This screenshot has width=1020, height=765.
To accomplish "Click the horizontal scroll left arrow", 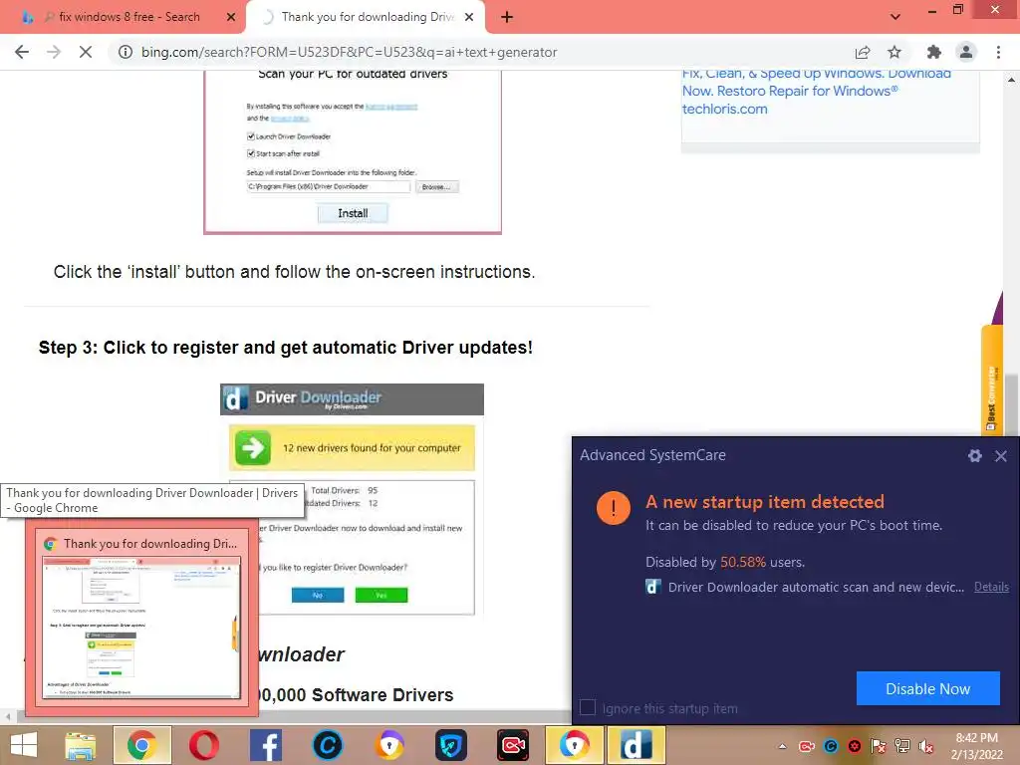I will (8, 717).
